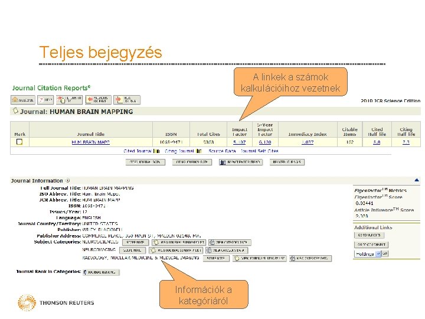Open the Help button with question mark
The height and width of the screenshot is (319, 425).
(45, 100)
